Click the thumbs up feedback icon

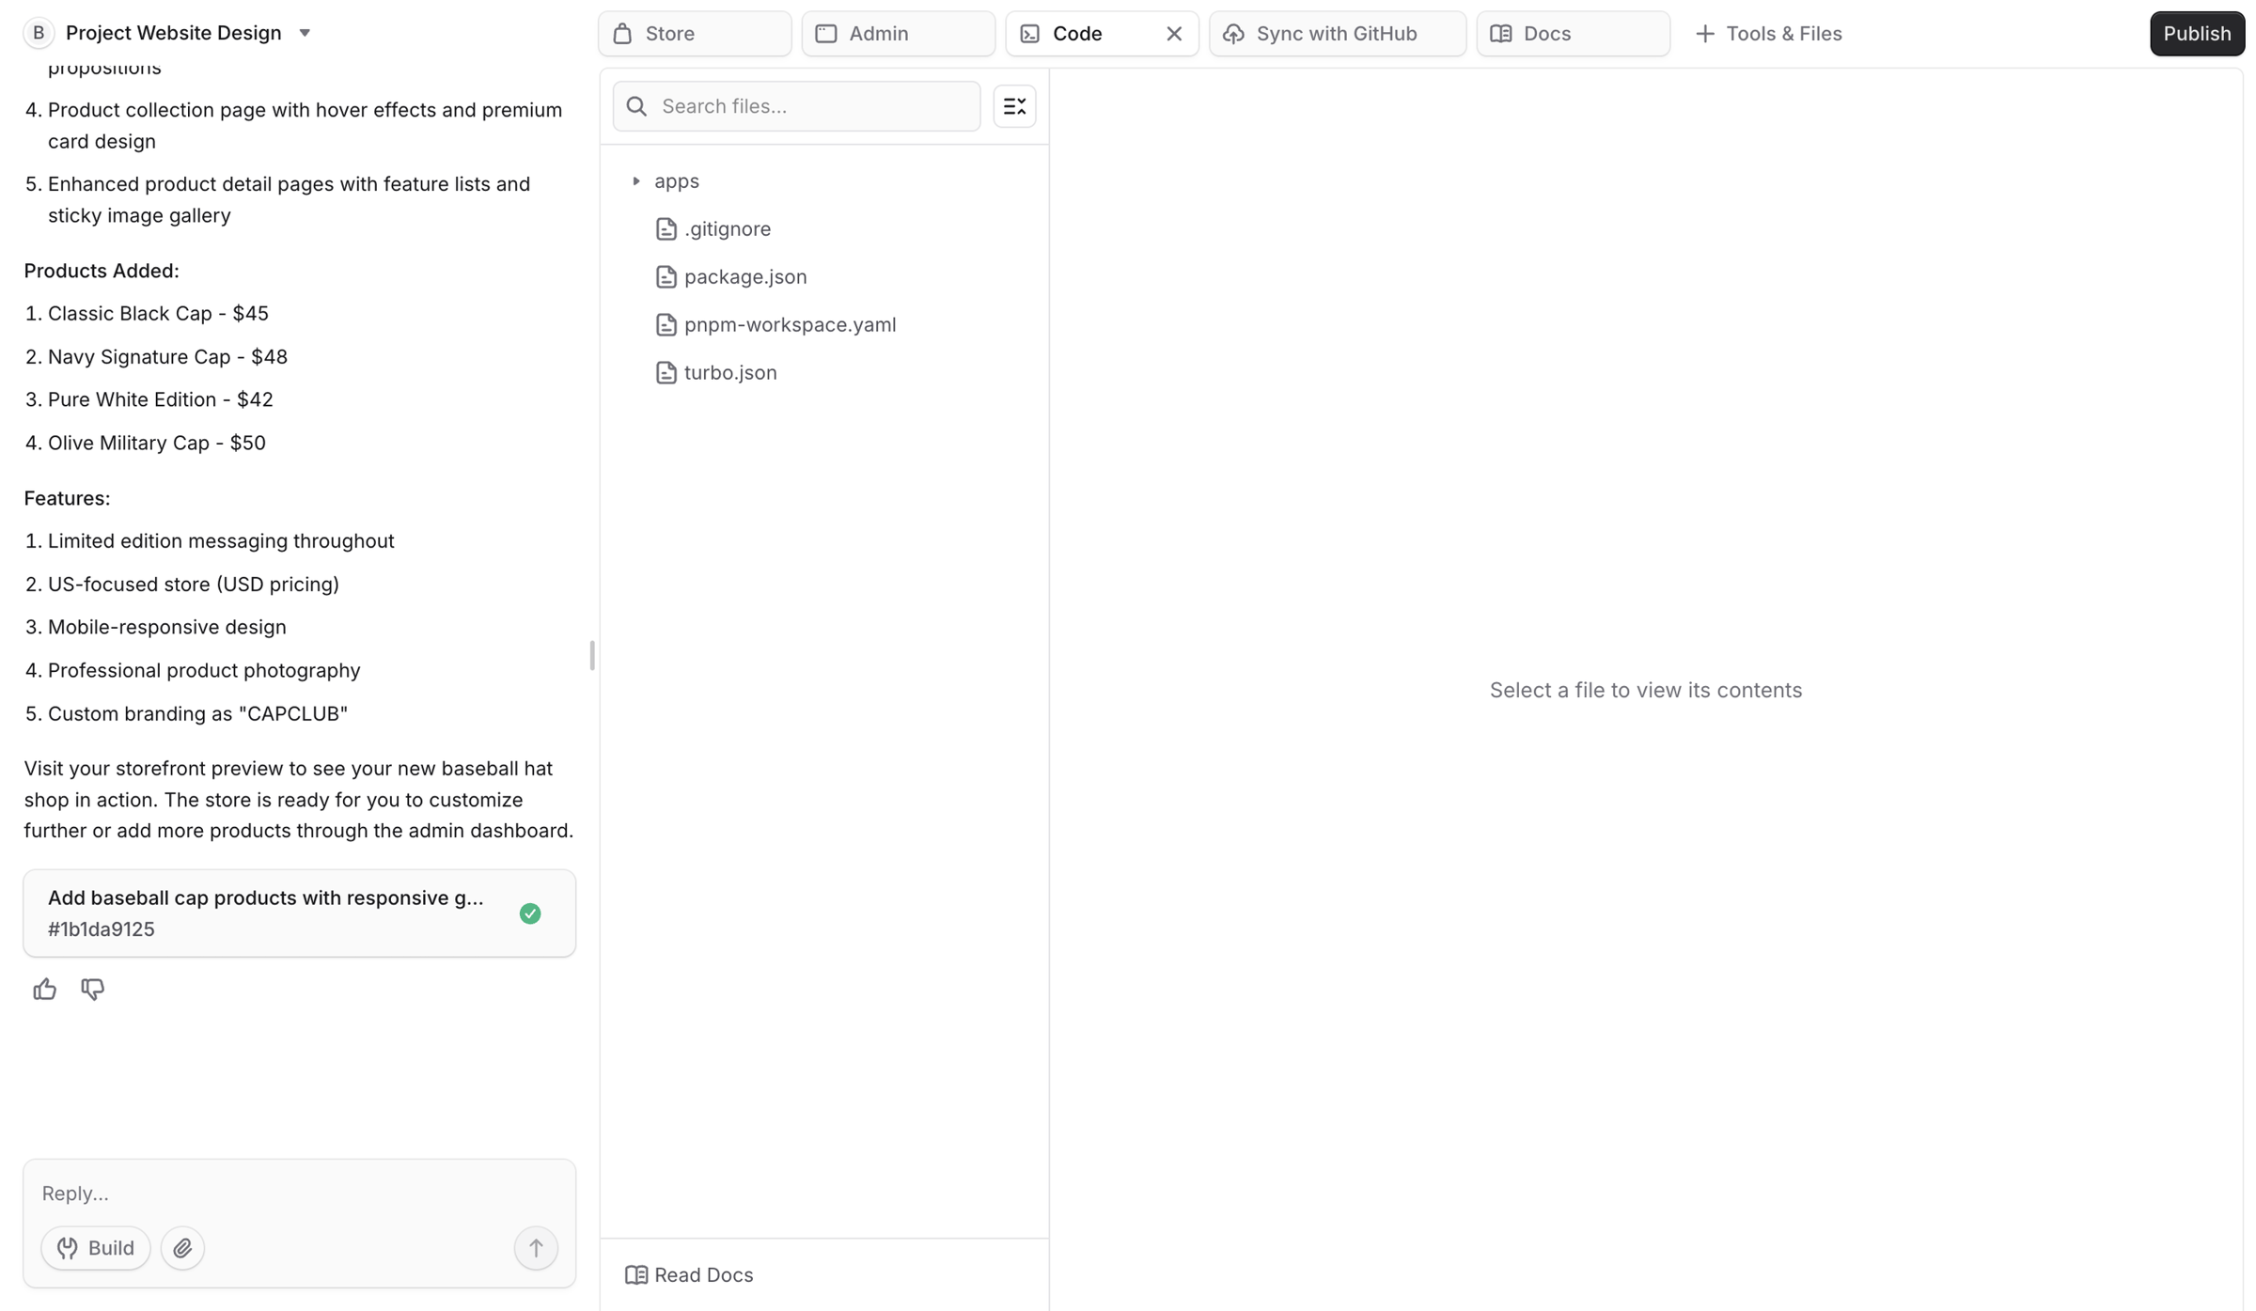coord(44,989)
